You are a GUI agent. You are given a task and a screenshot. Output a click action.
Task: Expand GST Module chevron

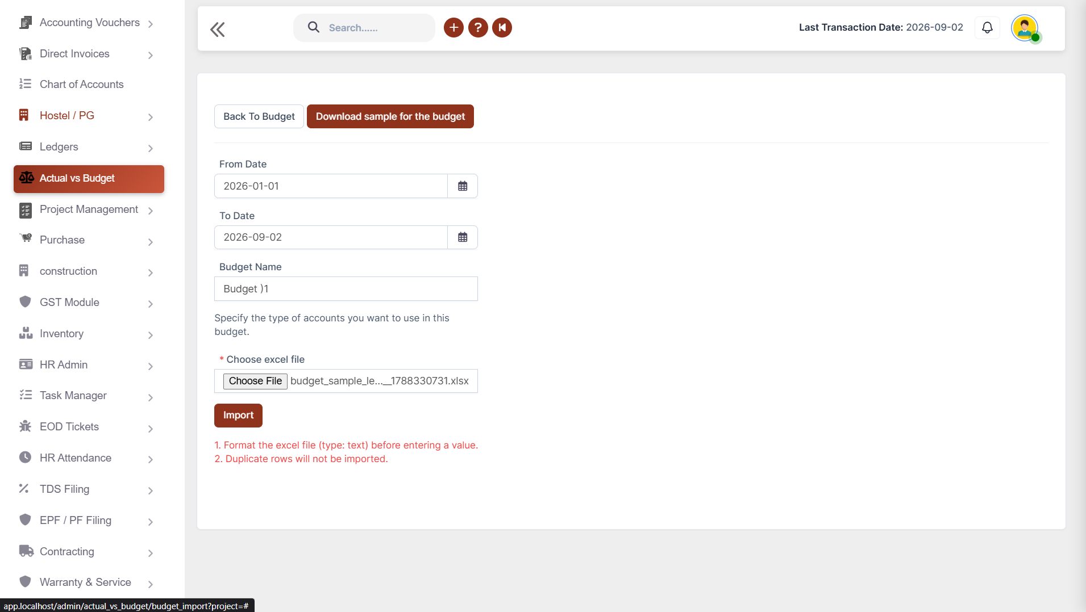click(151, 304)
